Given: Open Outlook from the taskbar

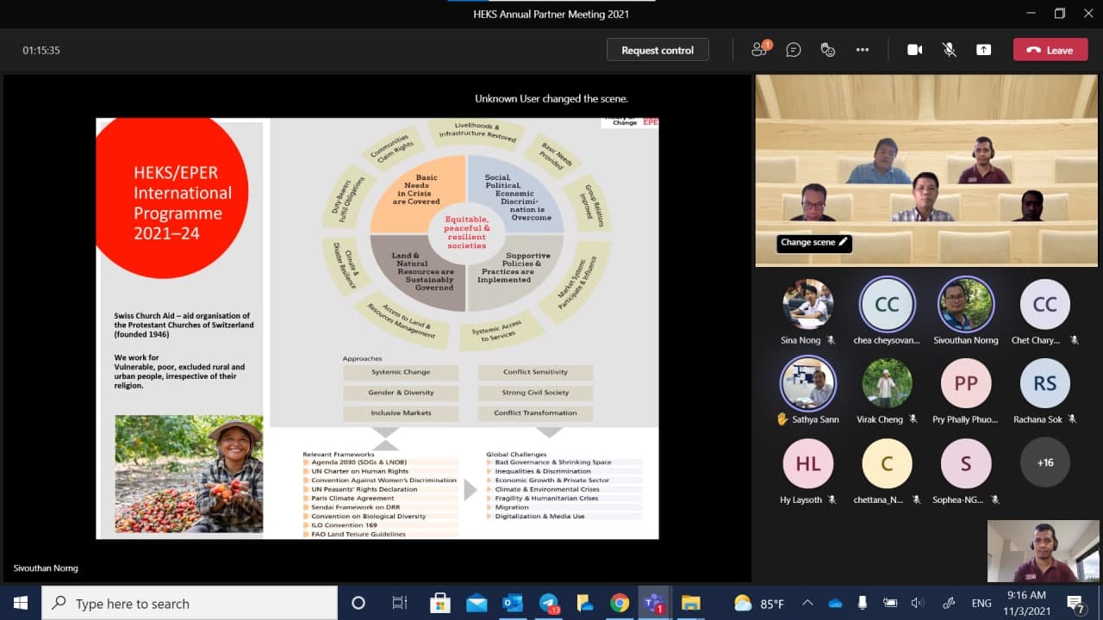Looking at the screenshot, I should point(512,603).
